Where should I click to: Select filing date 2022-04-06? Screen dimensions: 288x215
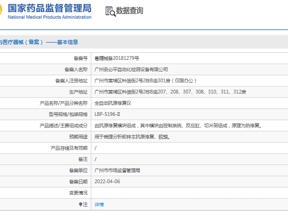[x=107, y=181]
